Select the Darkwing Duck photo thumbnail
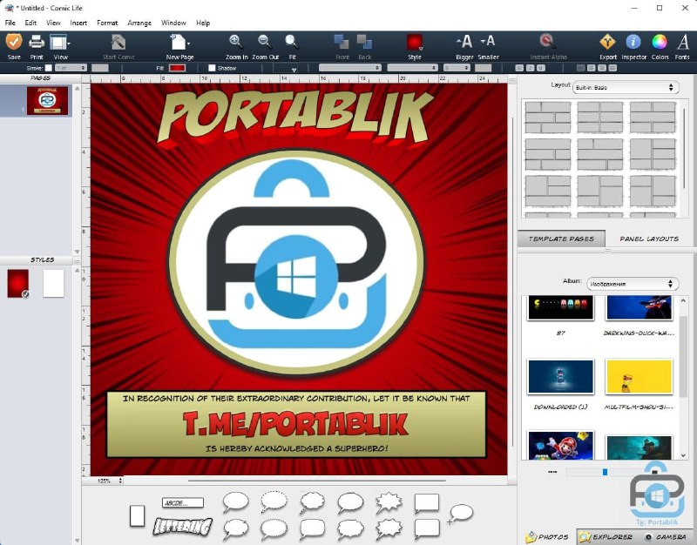This screenshot has height=545, width=697. click(639, 308)
